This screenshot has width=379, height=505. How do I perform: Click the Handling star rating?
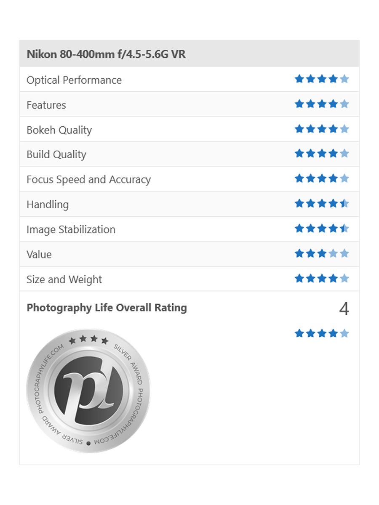click(322, 204)
